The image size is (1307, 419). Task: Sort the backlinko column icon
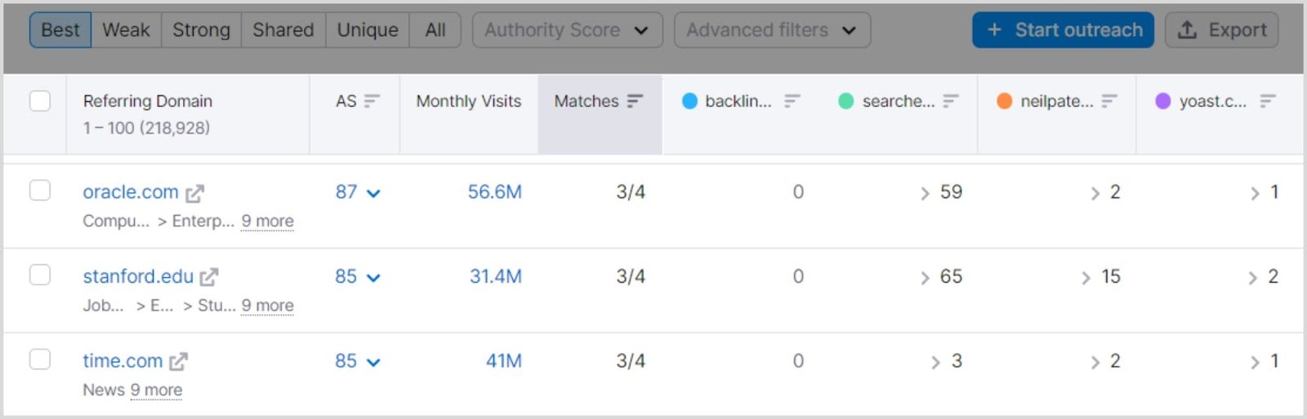pos(792,101)
